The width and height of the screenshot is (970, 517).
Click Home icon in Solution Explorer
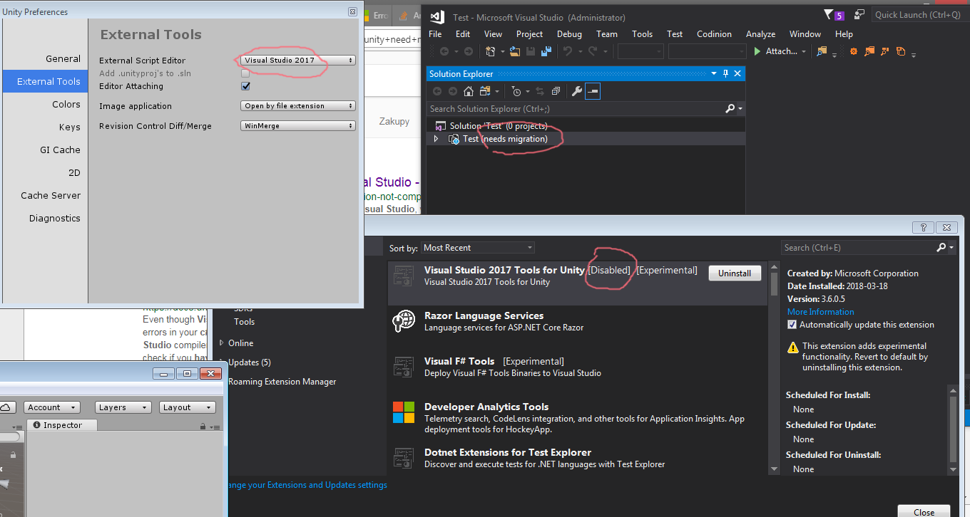click(469, 91)
